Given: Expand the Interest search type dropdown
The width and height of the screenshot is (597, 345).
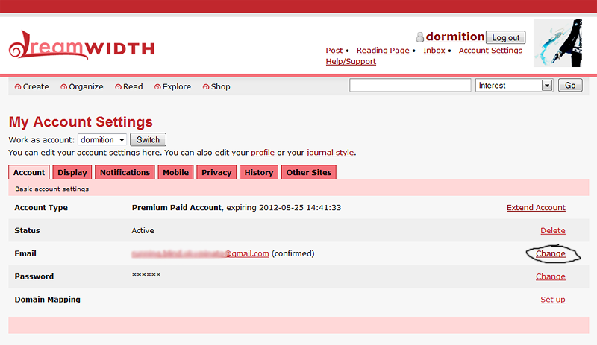Looking at the screenshot, I should (546, 86).
